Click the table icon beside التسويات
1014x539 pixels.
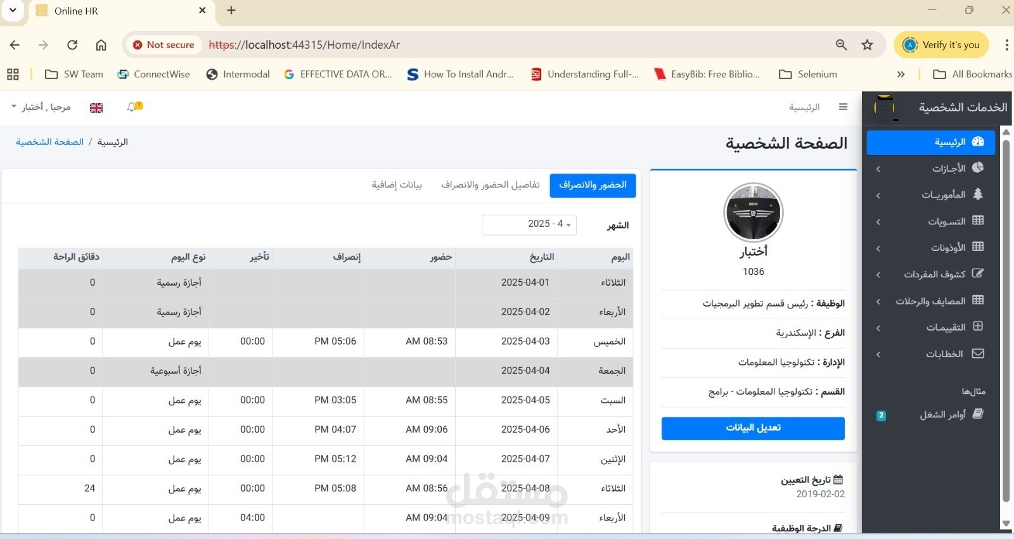pyautogui.click(x=978, y=220)
